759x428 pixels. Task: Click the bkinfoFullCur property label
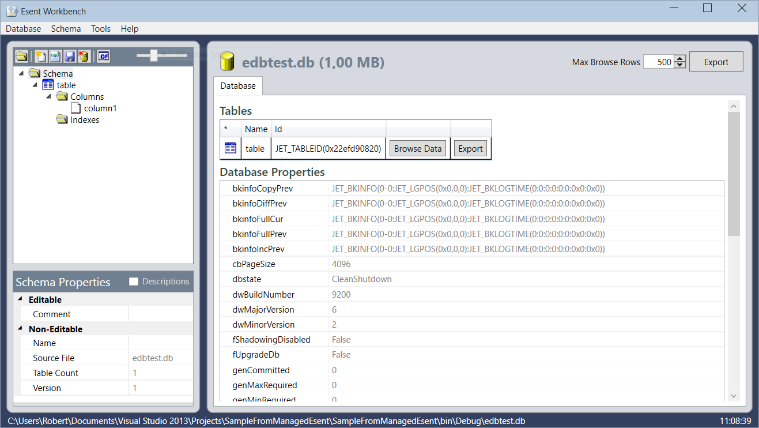258,219
